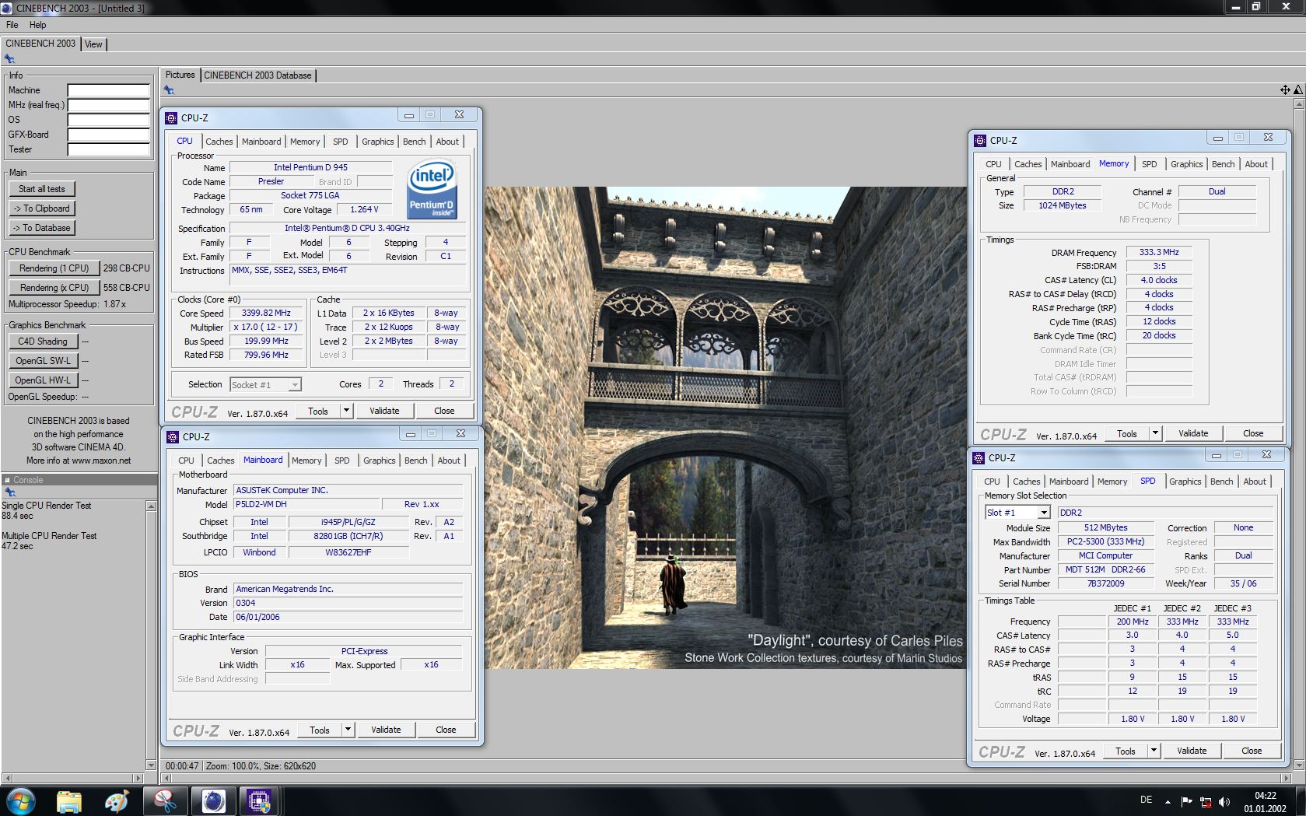Click into the Tester input field
1306x816 pixels.
coord(108,149)
